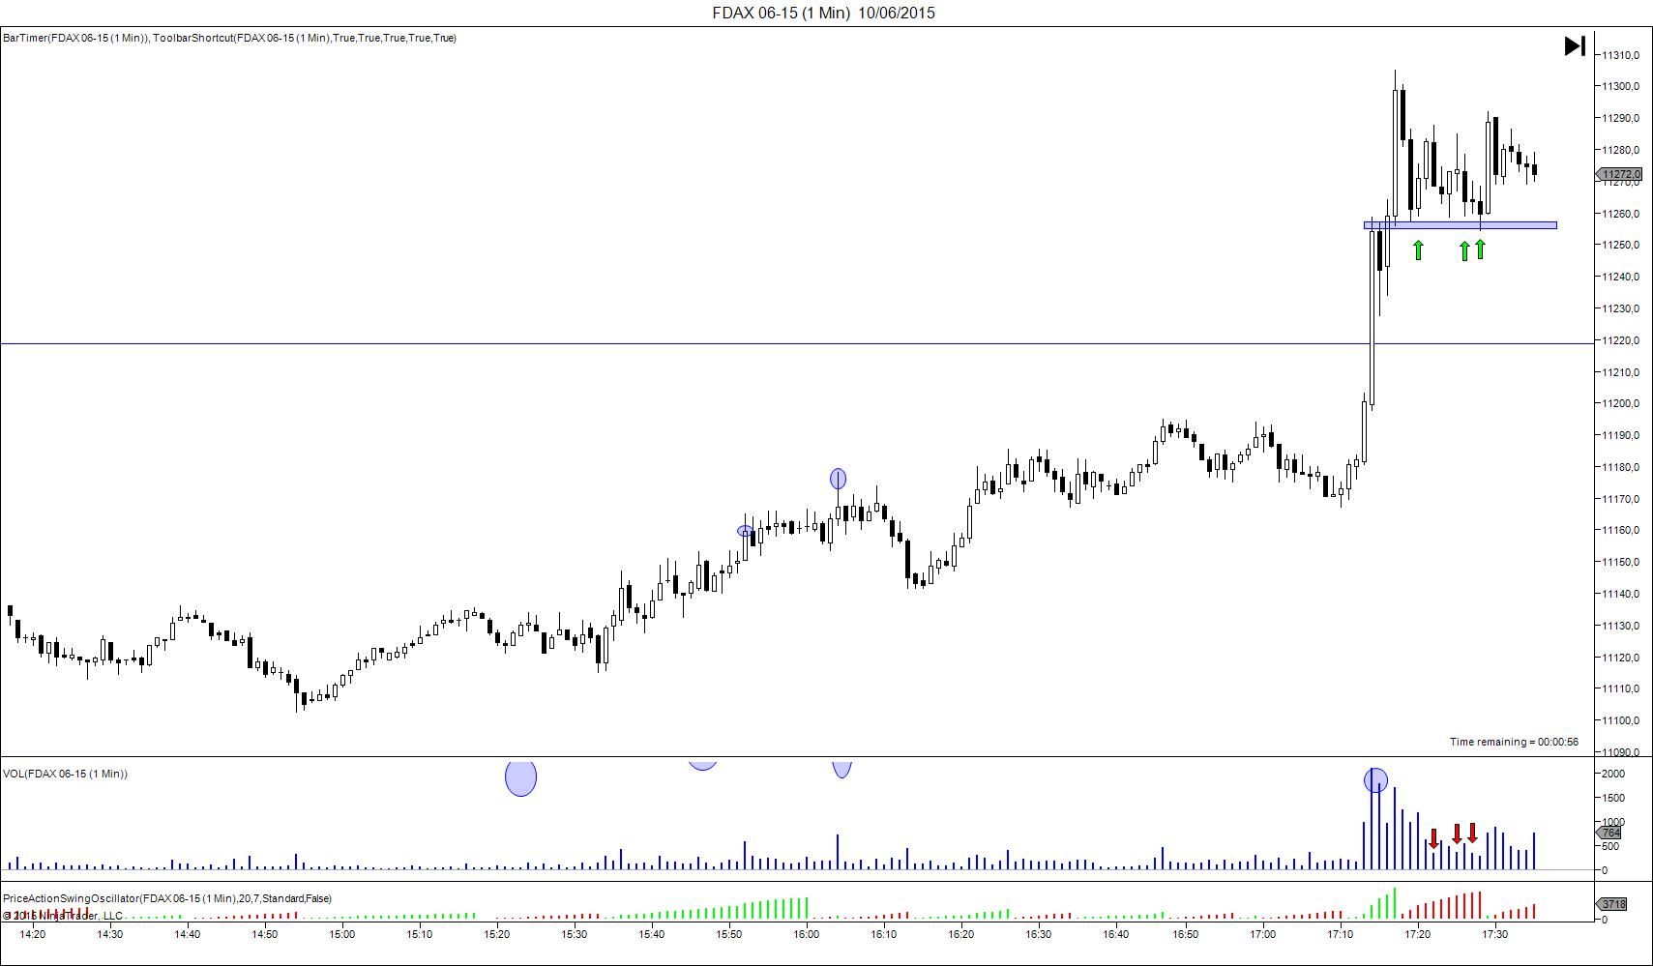This screenshot has width=1653, height=966.
Task: Select the blue rectangle zone near 11257
Action: (x=1461, y=225)
